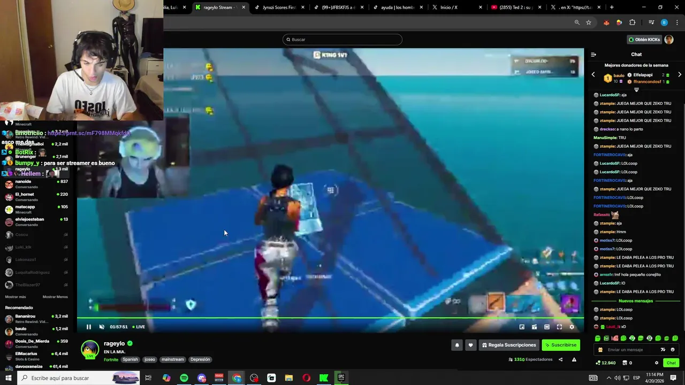Screen dimensions: 685x385
Task: Switch to ayuda | los hombr tab
Action: [x=399, y=7]
